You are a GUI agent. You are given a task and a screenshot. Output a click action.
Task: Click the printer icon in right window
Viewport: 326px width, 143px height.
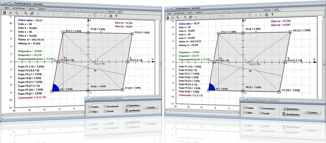pos(266,14)
